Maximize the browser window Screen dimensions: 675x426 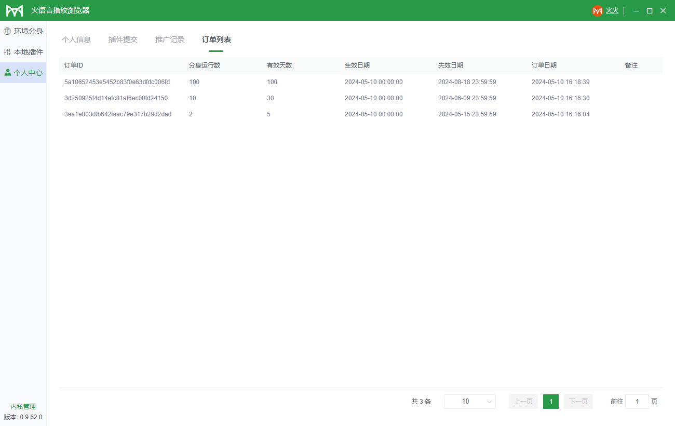point(649,10)
